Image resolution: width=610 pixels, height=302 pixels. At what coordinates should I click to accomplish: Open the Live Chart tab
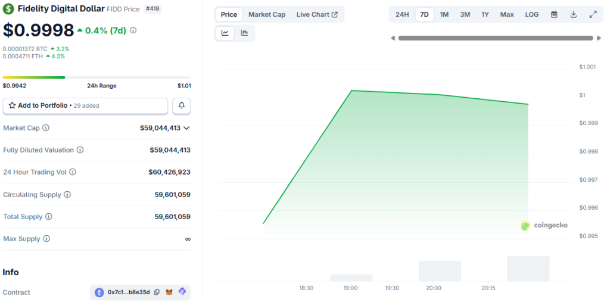tap(317, 14)
